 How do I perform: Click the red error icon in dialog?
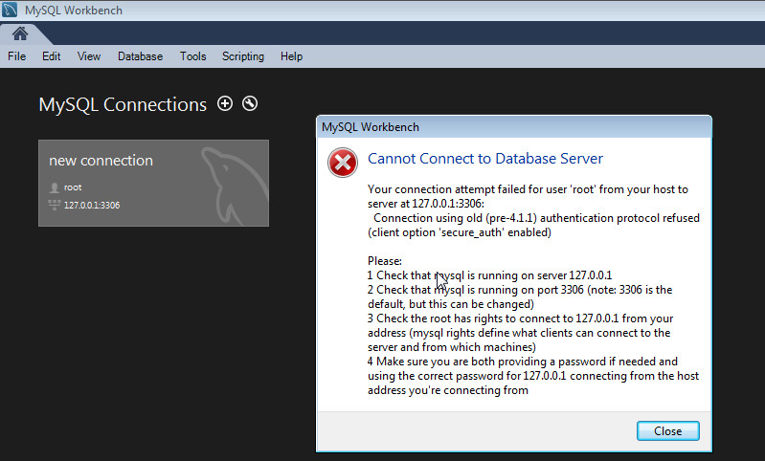[x=343, y=163]
